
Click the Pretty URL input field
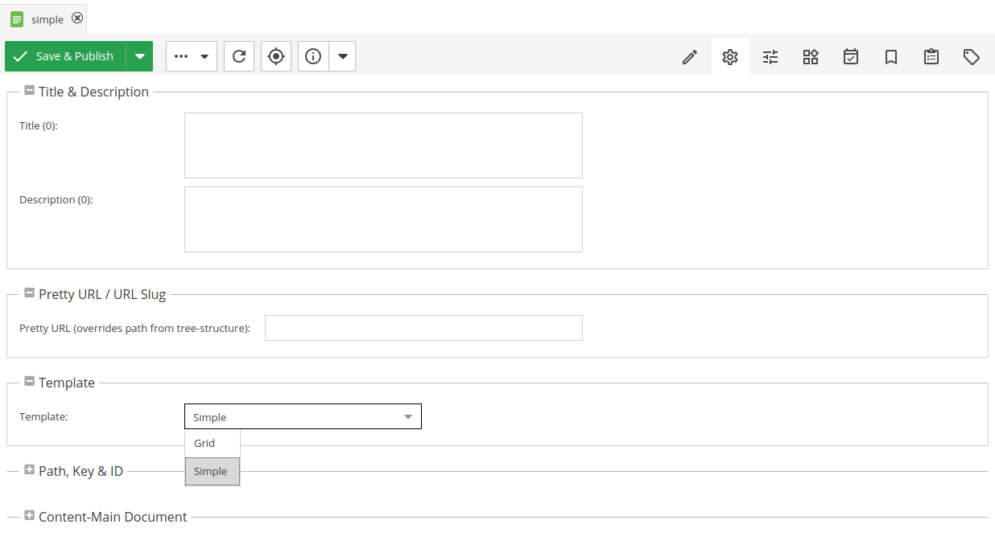click(x=423, y=328)
